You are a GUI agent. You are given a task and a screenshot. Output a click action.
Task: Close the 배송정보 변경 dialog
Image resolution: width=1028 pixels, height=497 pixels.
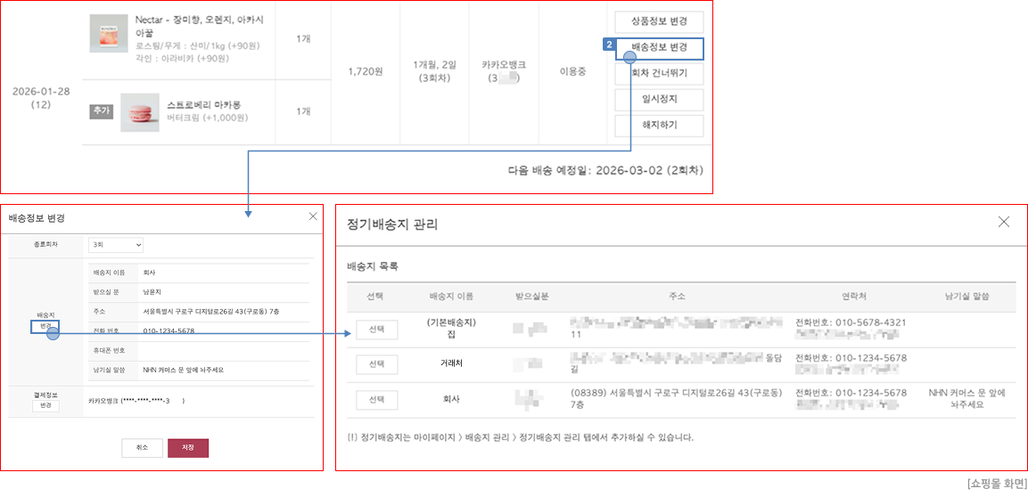(312, 216)
